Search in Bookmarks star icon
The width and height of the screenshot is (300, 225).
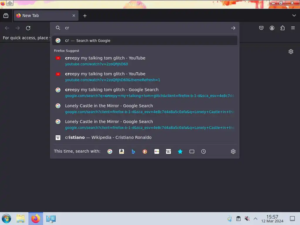[180, 151]
